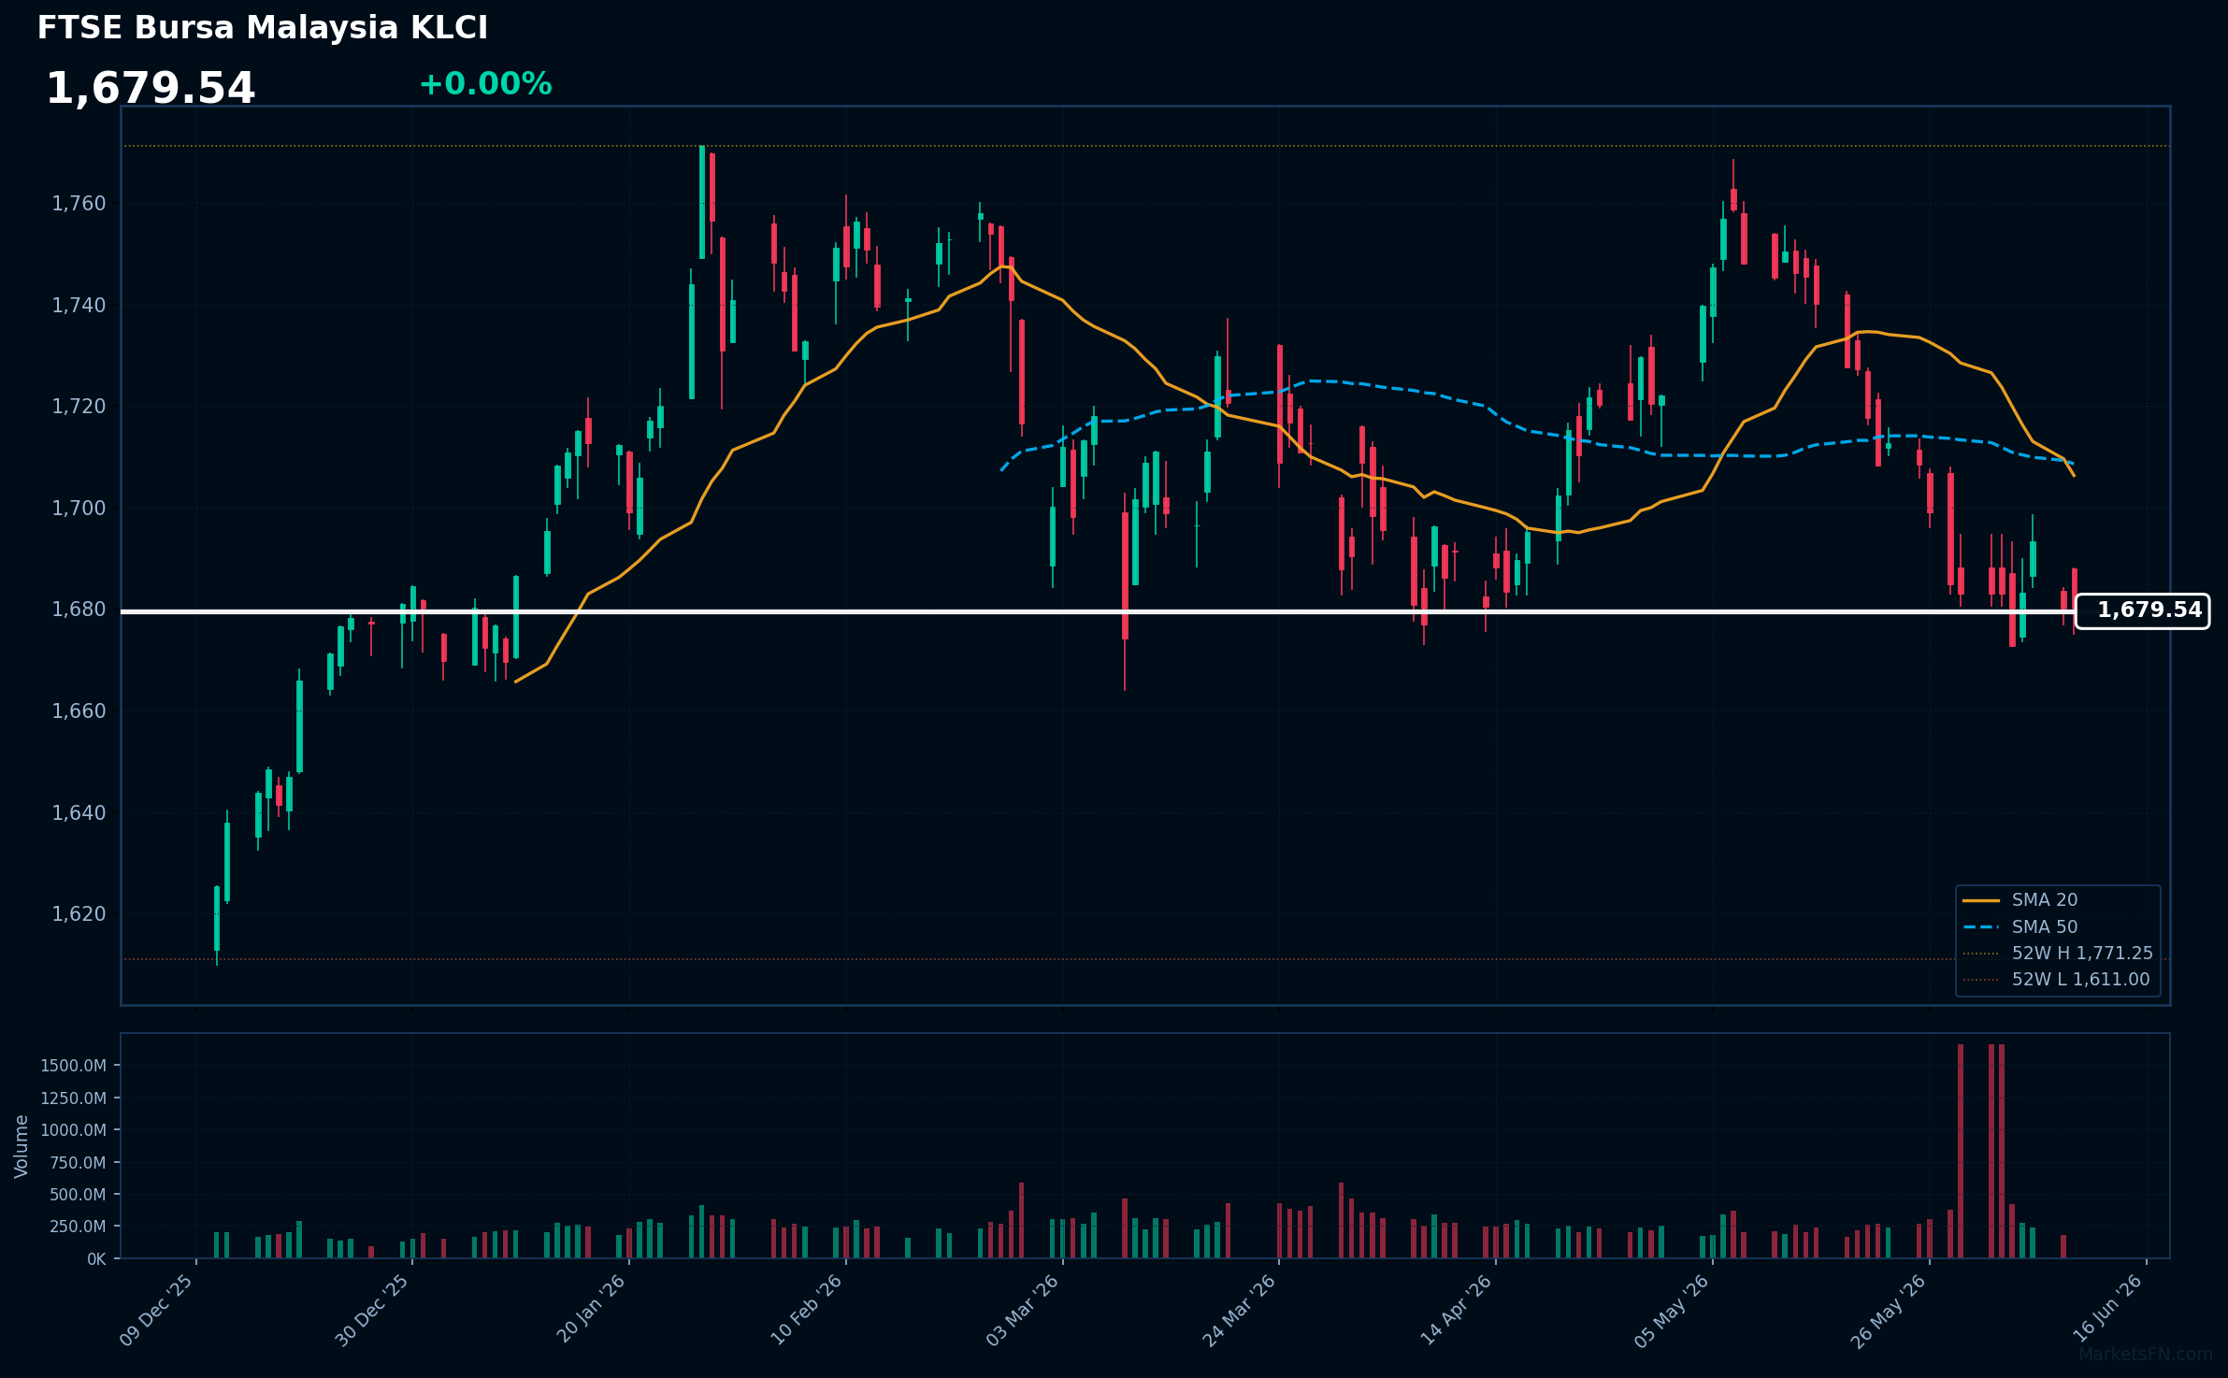
Task: Click the 500.0M volume axis label
Action: point(78,1195)
